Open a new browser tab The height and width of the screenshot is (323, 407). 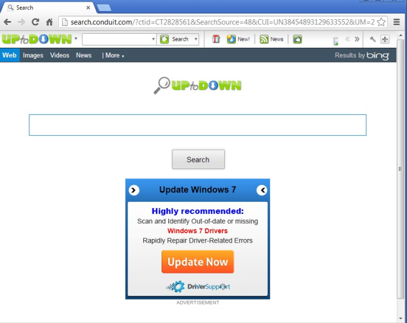tap(104, 8)
